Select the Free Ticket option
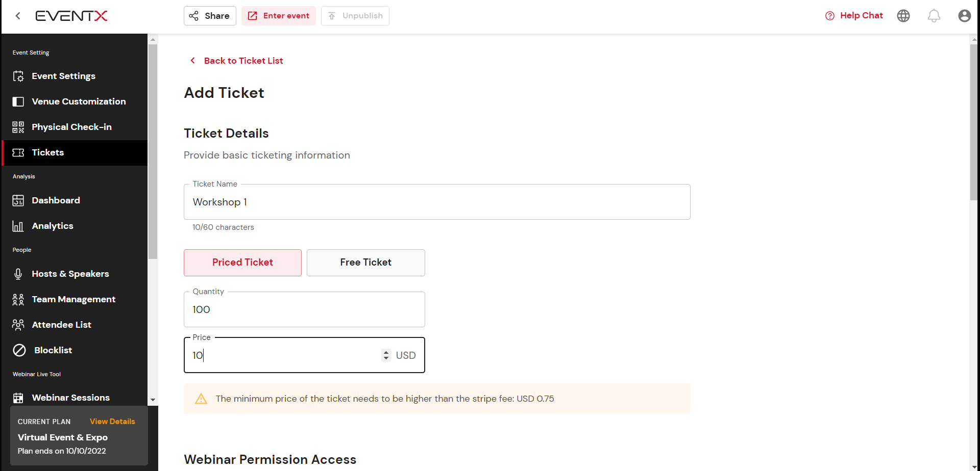Image resolution: width=980 pixels, height=471 pixels. click(366, 263)
